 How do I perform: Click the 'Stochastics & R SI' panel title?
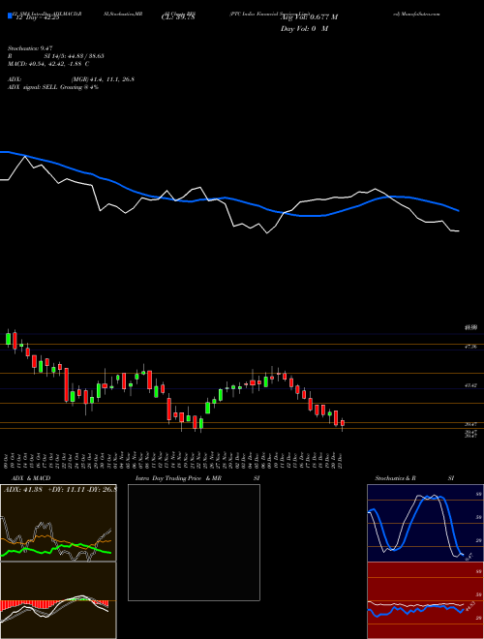414,478
